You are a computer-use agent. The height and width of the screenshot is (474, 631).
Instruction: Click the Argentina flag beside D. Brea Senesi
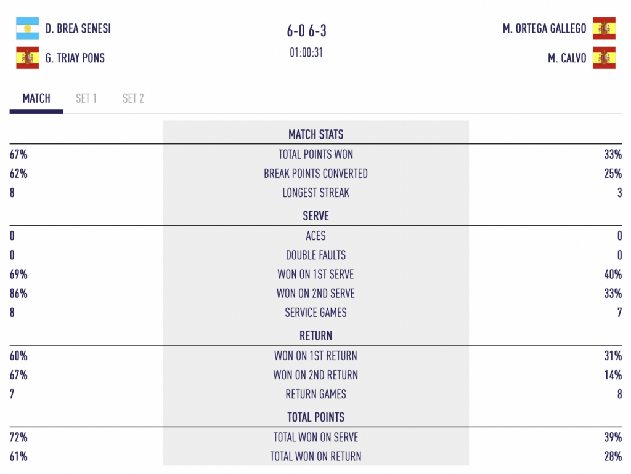[27, 28]
